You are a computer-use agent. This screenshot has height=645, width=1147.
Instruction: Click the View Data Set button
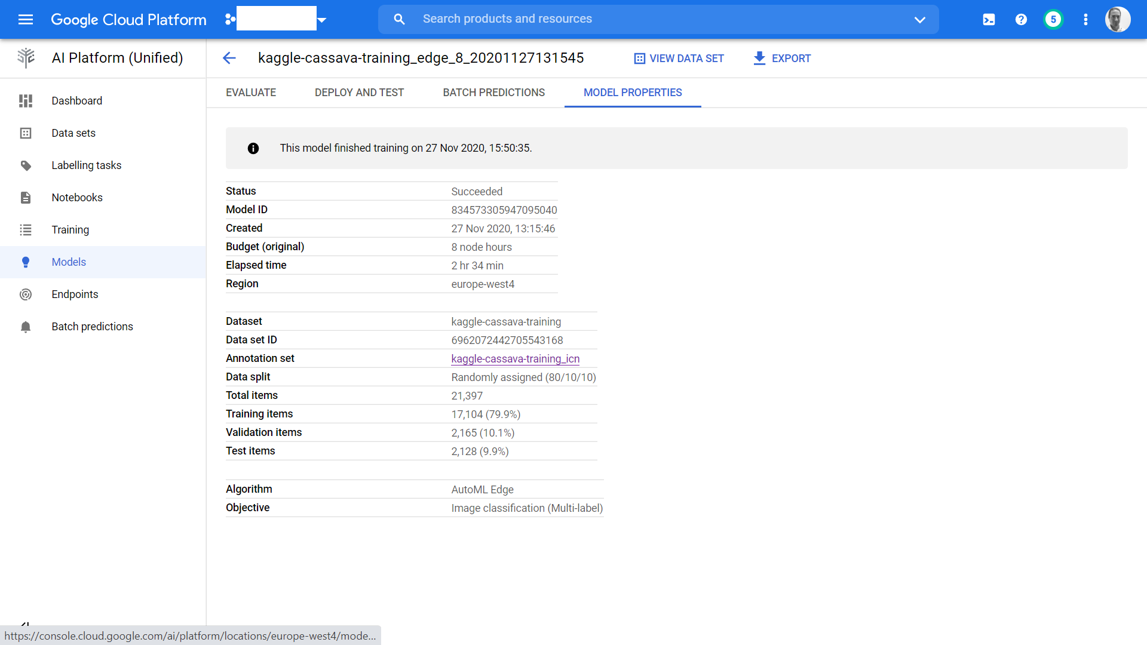pyautogui.click(x=679, y=59)
